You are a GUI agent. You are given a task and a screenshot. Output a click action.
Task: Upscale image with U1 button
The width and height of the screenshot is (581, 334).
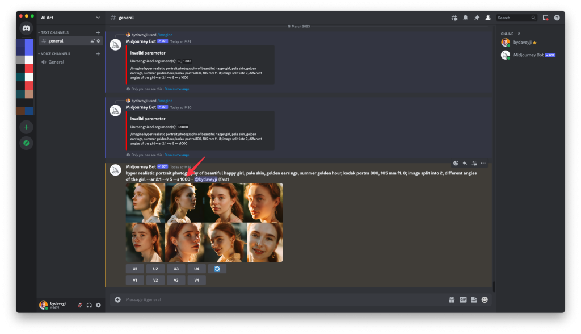pos(135,269)
